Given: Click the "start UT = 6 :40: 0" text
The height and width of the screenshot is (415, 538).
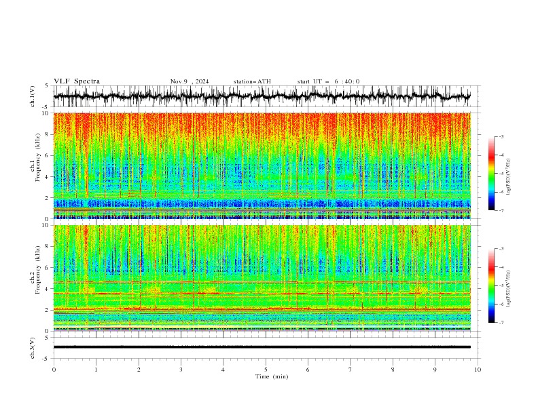Looking at the screenshot, I should [x=328, y=81].
